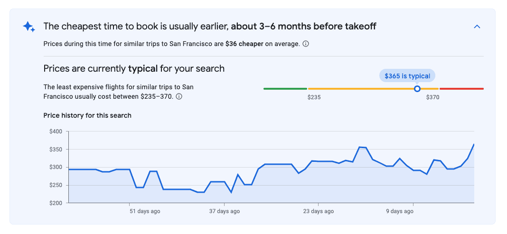Click the "Price history for this search" title
This screenshot has height=234, width=507.
coord(87,115)
